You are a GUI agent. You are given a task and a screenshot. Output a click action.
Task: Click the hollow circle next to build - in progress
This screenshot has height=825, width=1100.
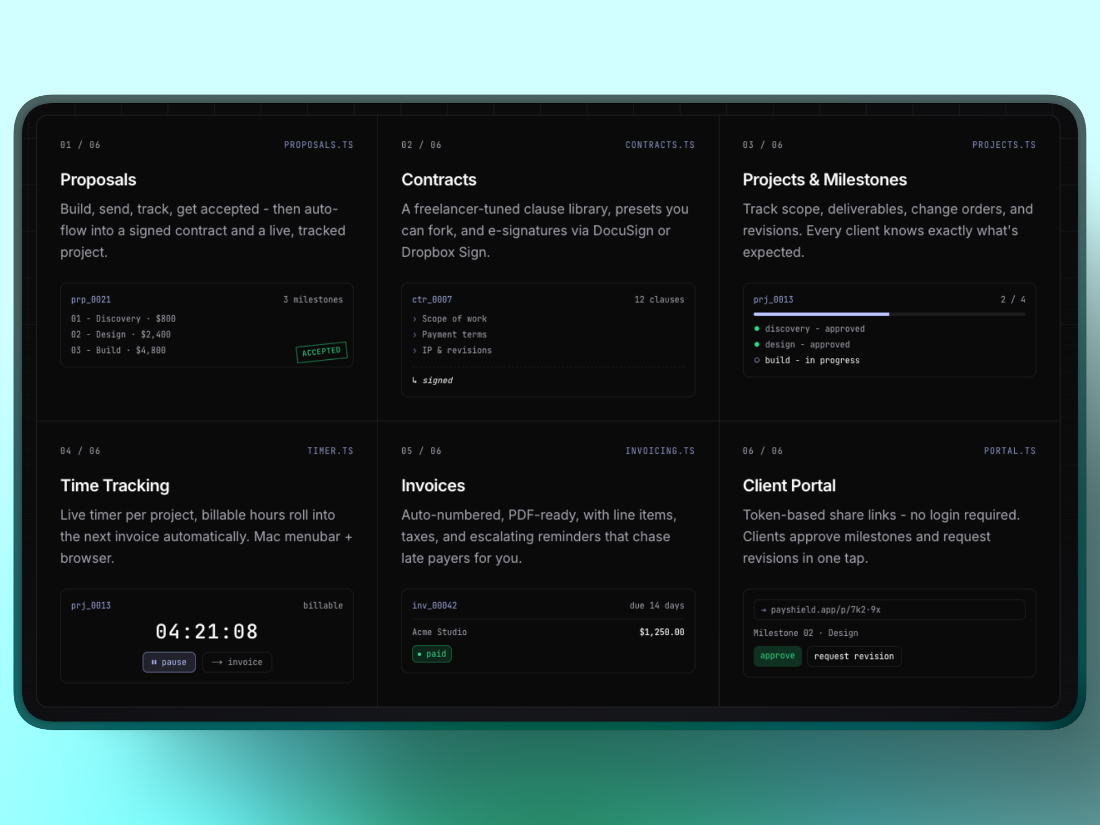757,360
